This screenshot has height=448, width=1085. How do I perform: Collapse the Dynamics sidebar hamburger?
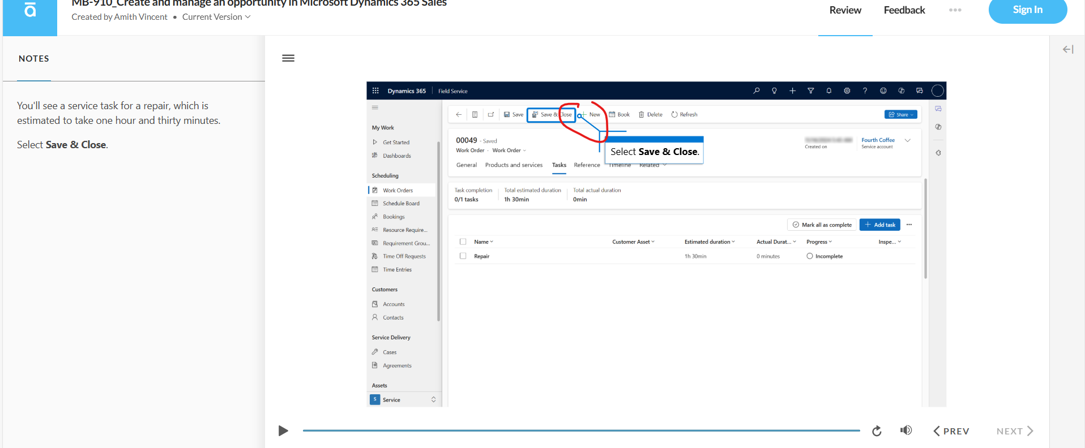coord(375,107)
